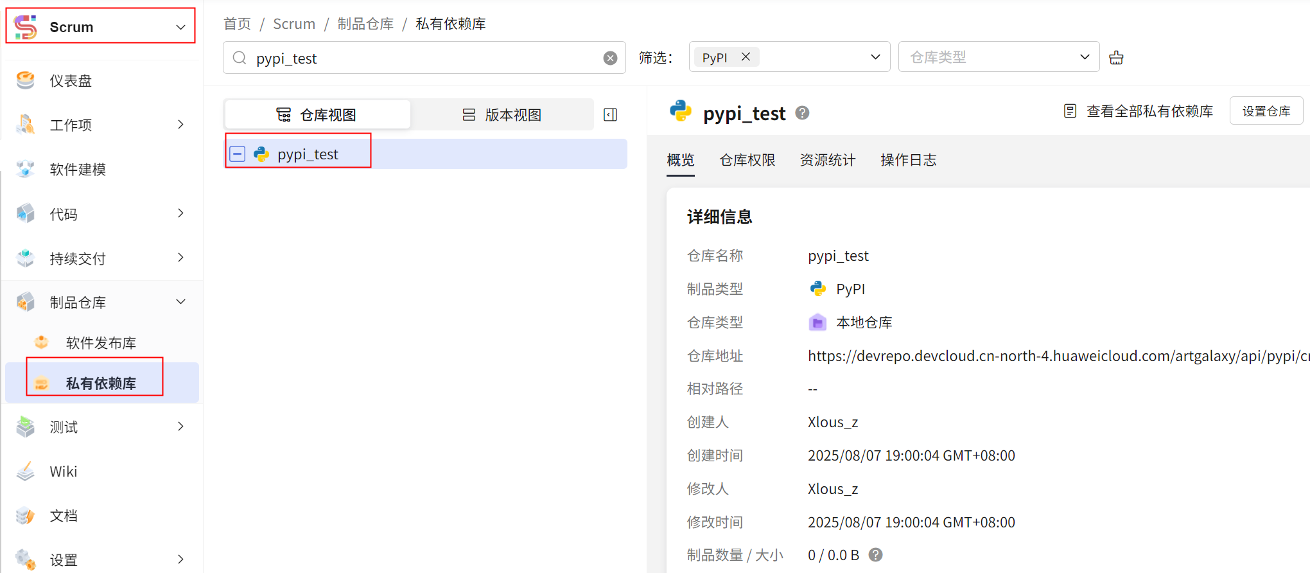
Task: Open the 文档 documents section
Action: (x=64, y=516)
